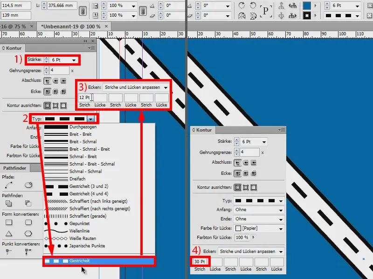This screenshot has width=373, height=279.
Task: Open the Farbe für Lücke [Papier] dropdown
Action: [281, 229]
